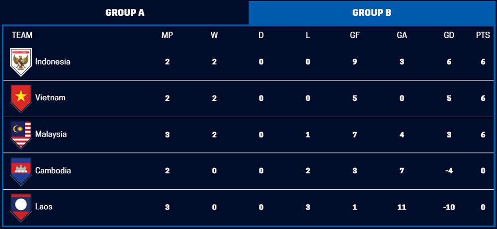
Task: Switch to the Group A tab
Action: point(125,13)
